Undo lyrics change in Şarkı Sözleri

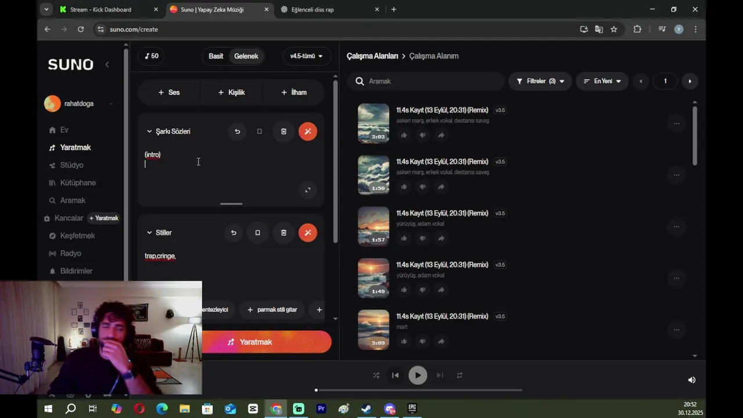[237, 132]
